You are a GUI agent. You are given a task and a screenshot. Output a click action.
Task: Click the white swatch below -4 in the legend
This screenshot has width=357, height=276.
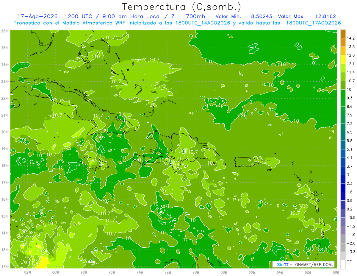coord(343,264)
